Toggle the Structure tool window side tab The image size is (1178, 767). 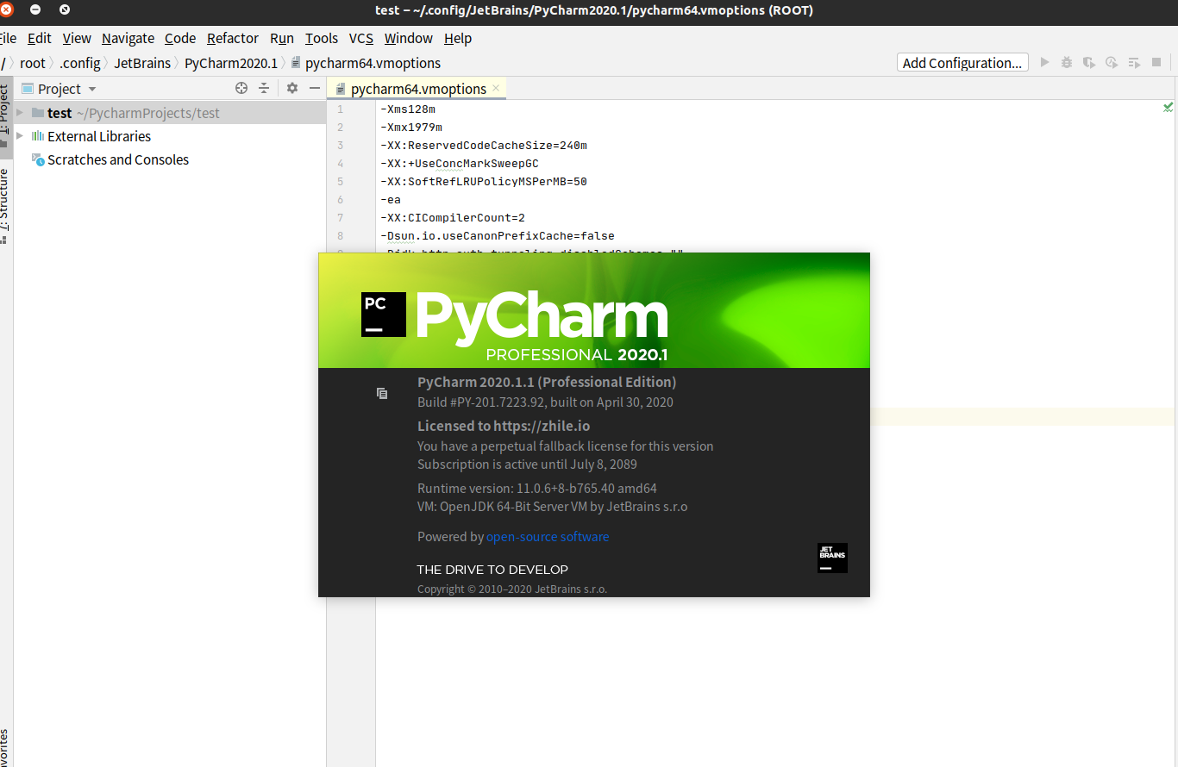click(x=4, y=202)
